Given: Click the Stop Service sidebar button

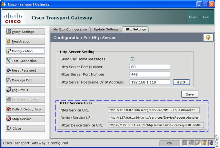Looking at the screenshot, I should coord(25,119).
